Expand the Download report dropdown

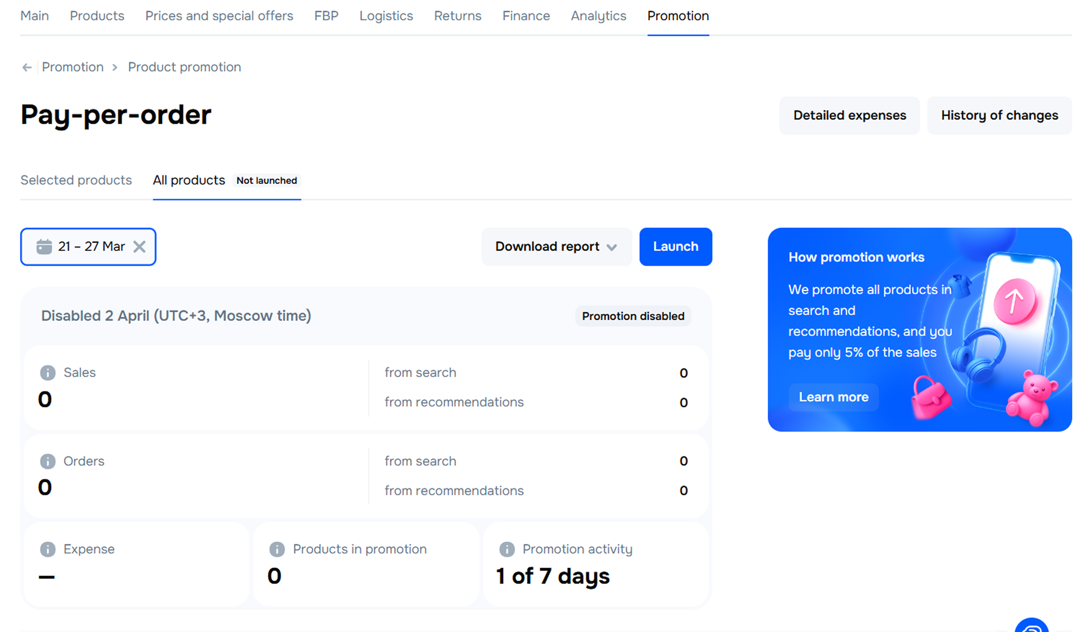point(556,246)
